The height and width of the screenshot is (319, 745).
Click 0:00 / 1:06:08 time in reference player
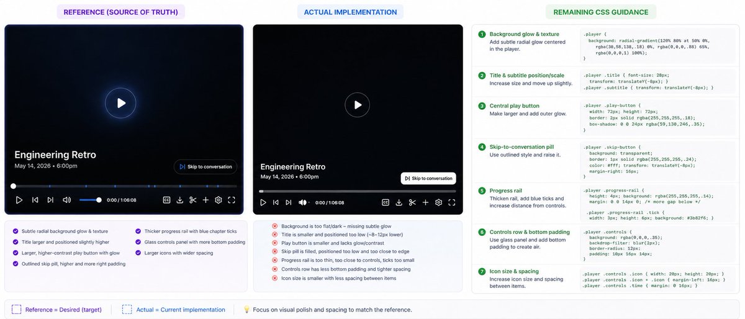point(122,200)
